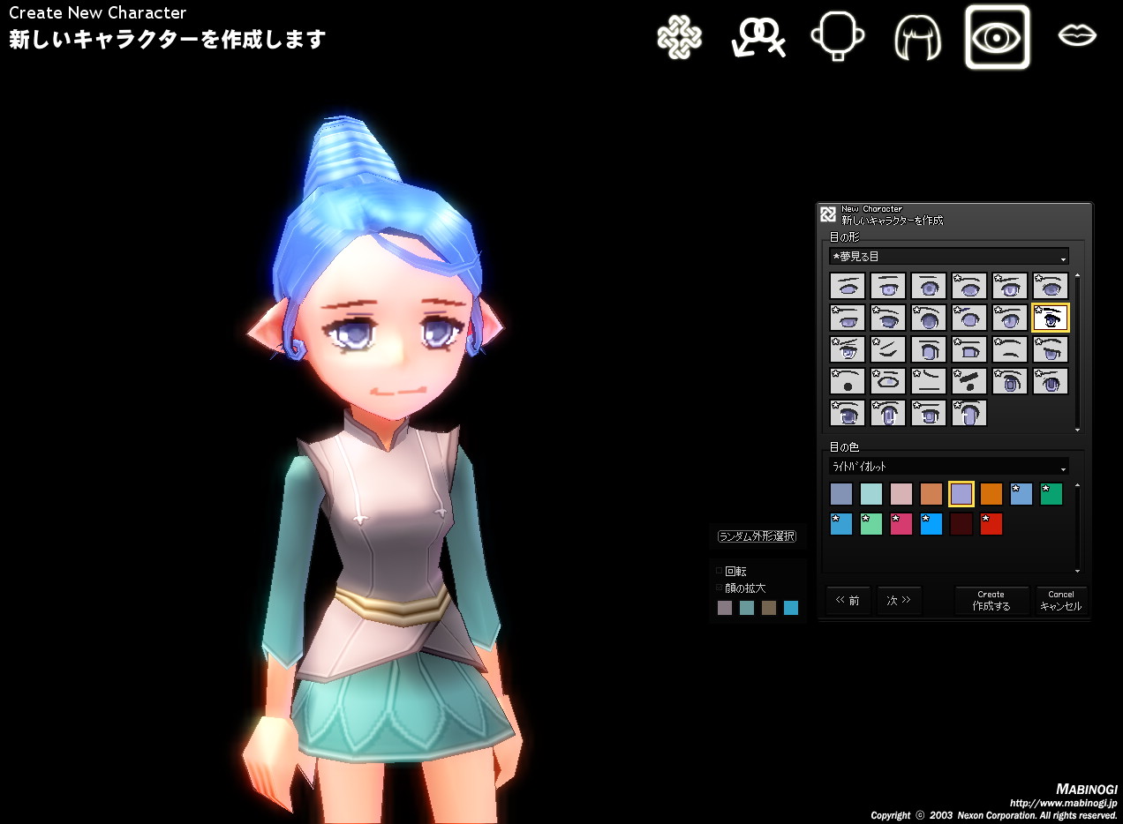Select the angry crossed-brow eye style
Image resolution: width=1123 pixels, height=824 pixels.
coord(848,349)
